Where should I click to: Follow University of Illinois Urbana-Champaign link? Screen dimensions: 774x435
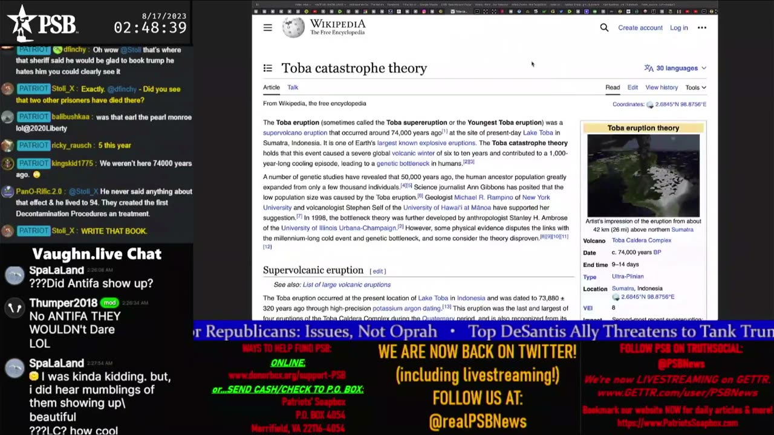(x=339, y=228)
